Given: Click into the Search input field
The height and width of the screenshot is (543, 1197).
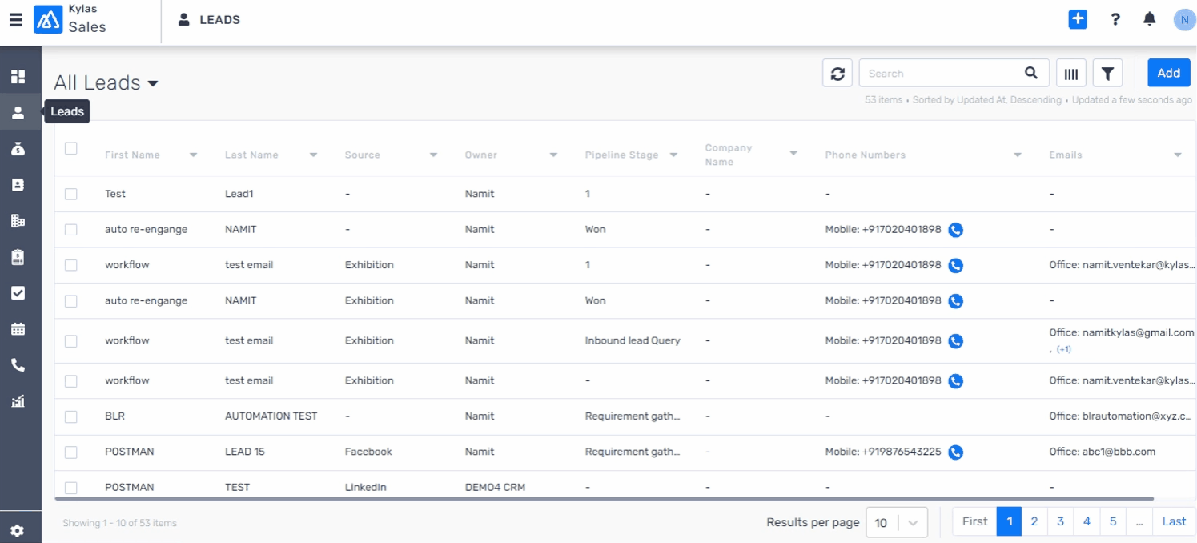Looking at the screenshot, I should [x=942, y=74].
